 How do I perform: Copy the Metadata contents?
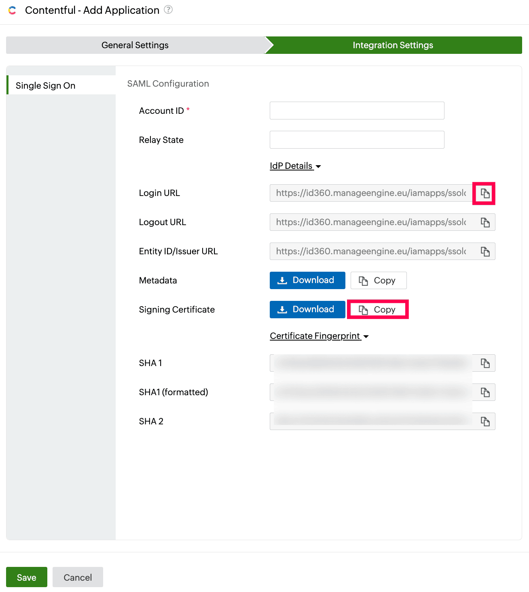(x=379, y=280)
